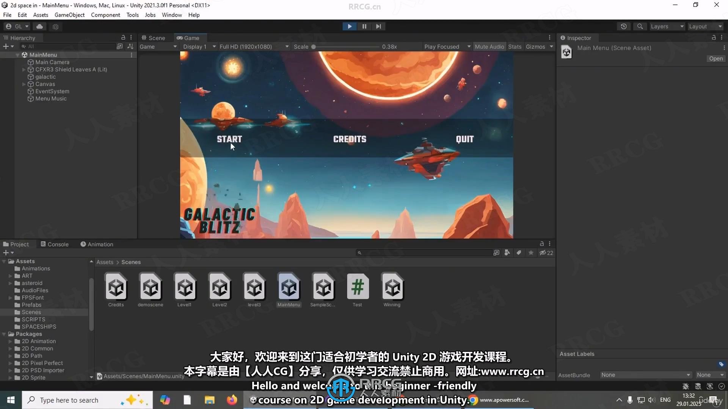
Task: Select Main Camera in Hierarchy
Action: point(52,62)
